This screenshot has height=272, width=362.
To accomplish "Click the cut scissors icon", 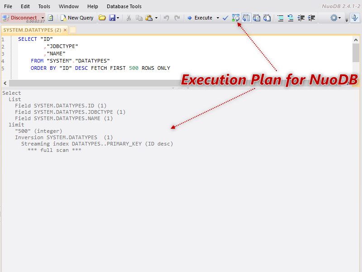I will point(129,18).
